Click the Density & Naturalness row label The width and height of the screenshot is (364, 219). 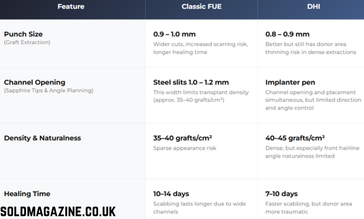42,138
